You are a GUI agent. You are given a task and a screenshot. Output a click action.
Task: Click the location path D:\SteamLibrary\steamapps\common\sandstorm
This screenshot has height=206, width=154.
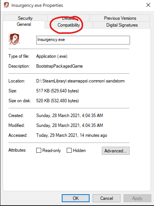pos(80,81)
